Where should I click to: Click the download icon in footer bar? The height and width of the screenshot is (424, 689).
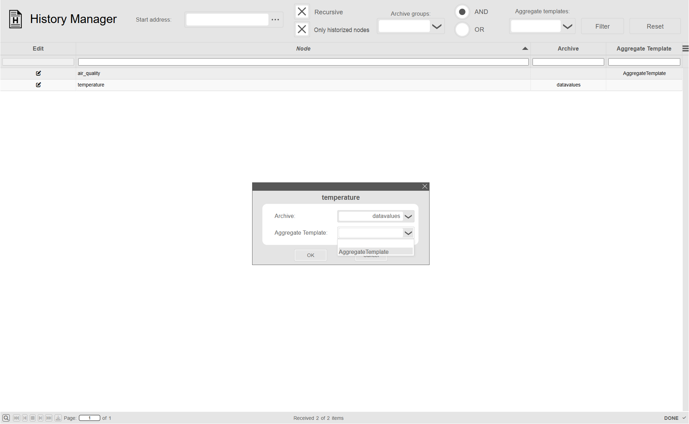coord(58,418)
